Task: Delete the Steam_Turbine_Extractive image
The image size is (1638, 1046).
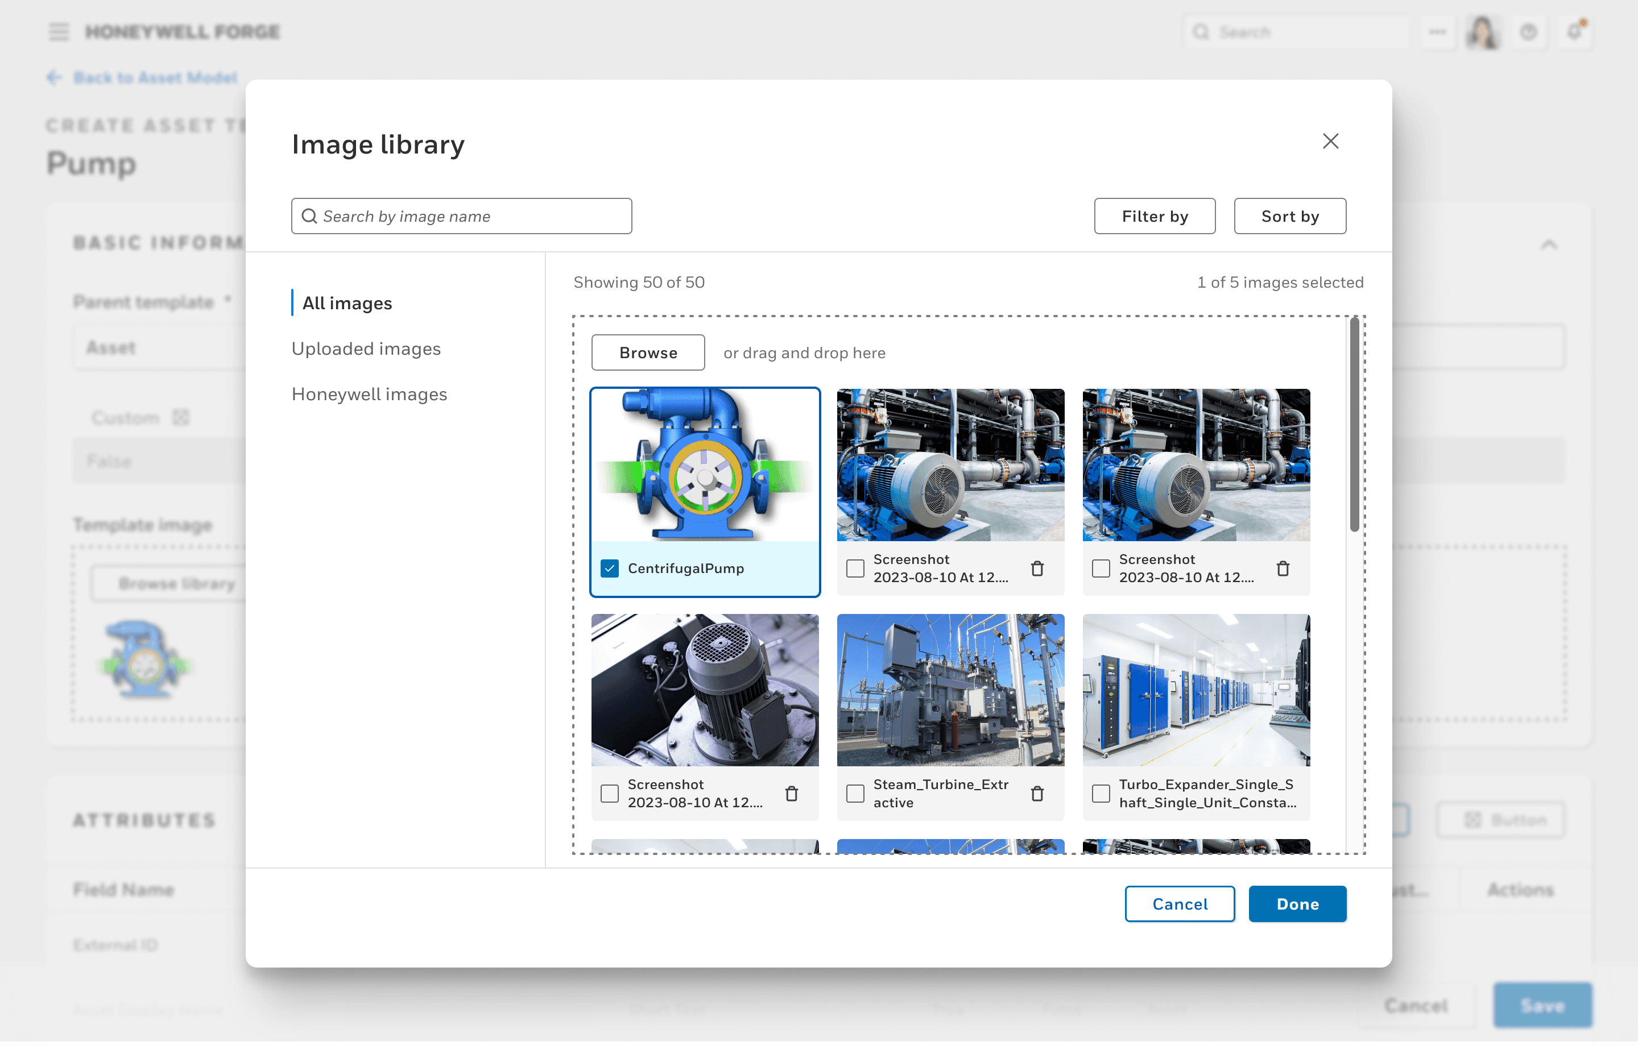Action: [1037, 794]
